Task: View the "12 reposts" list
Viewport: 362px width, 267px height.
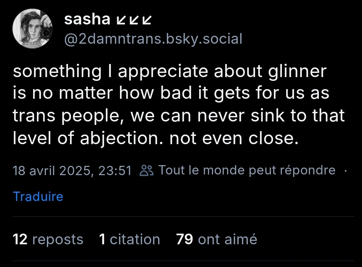Action: coord(48,239)
